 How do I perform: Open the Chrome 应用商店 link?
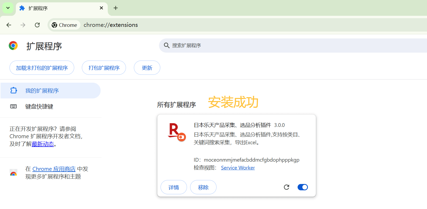tap(54, 169)
